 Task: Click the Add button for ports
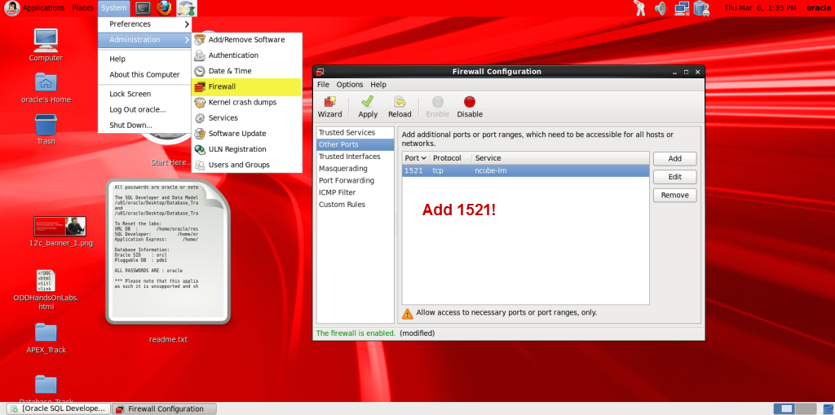(x=674, y=158)
